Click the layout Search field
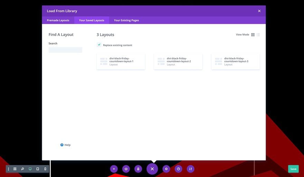This screenshot has height=177, width=304. click(65, 50)
